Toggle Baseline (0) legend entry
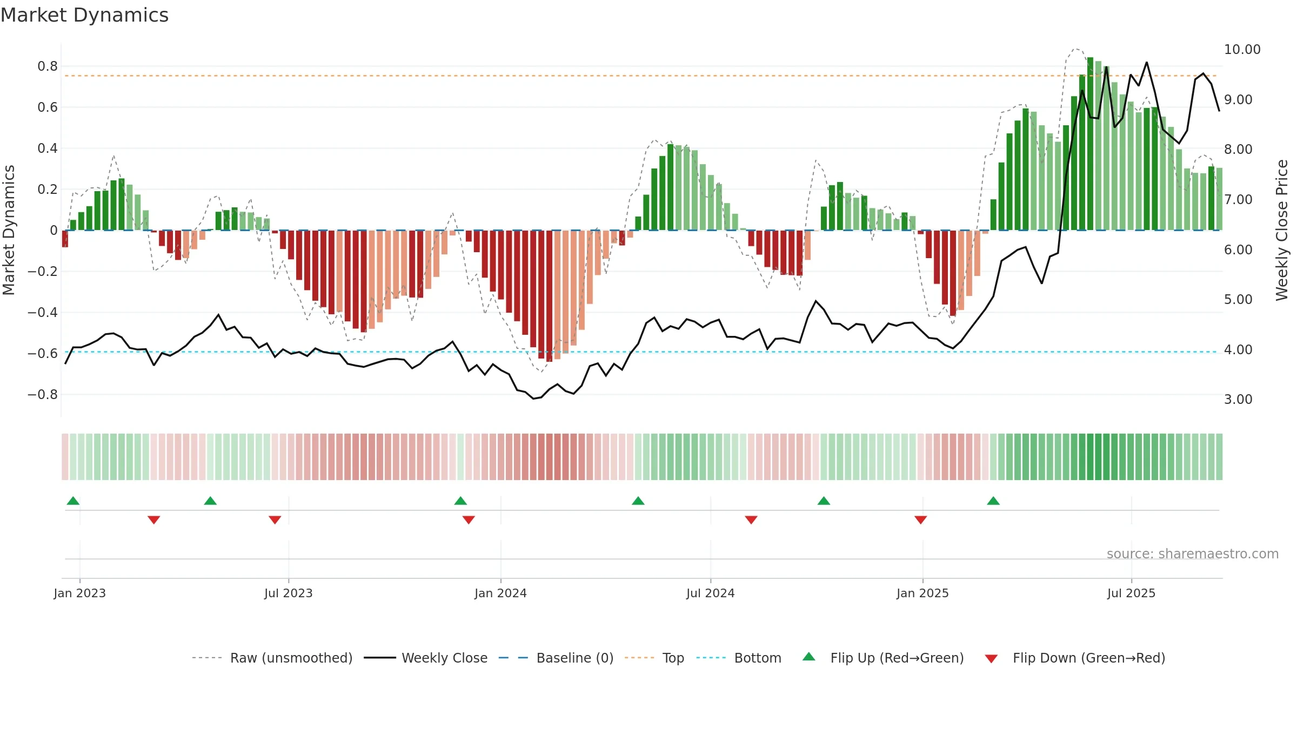Image resolution: width=1297 pixels, height=729 pixels. tap(556, 658)
